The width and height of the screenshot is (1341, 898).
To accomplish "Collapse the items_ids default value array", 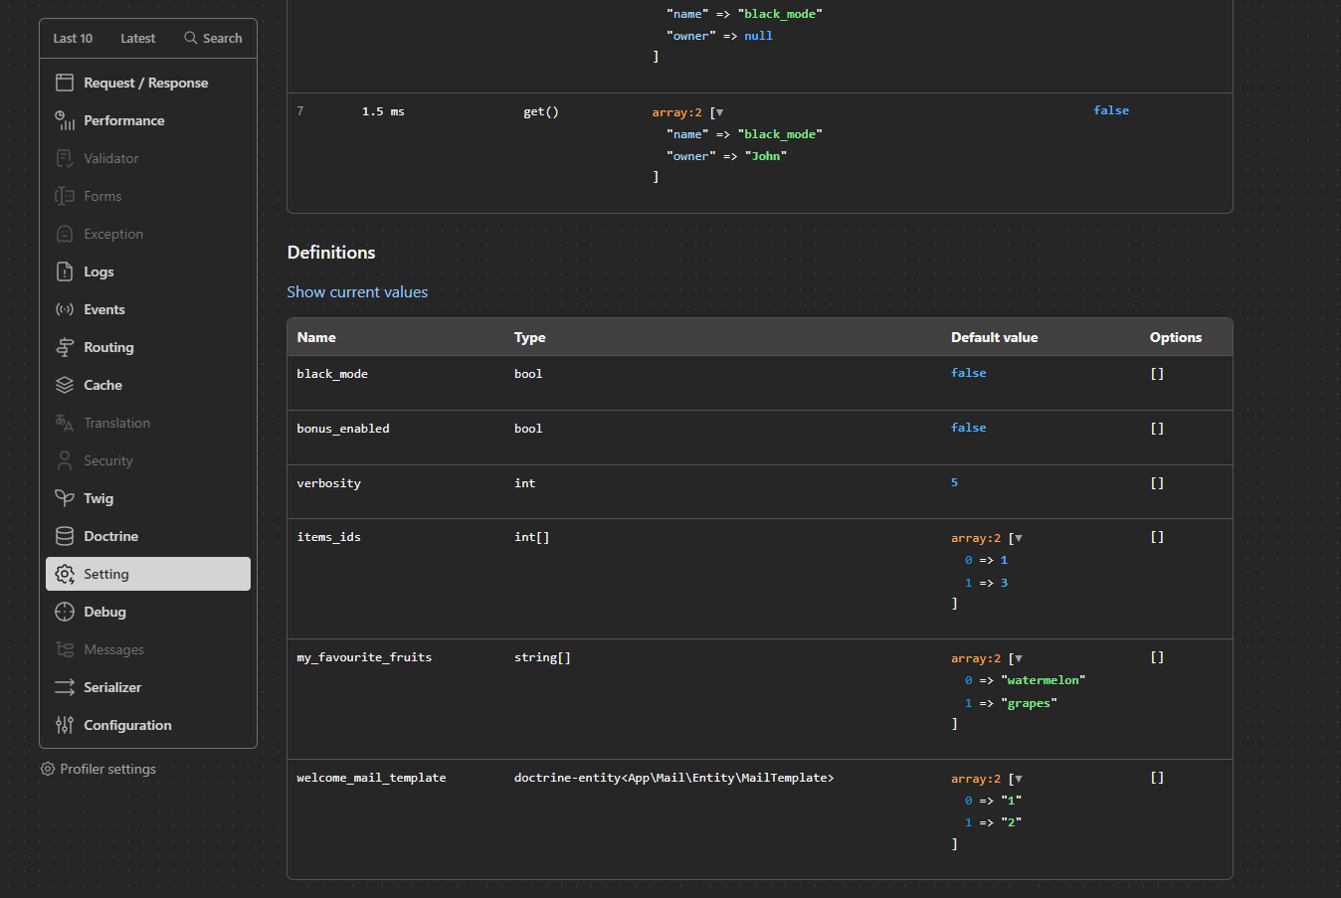I will pos(1018,538).
